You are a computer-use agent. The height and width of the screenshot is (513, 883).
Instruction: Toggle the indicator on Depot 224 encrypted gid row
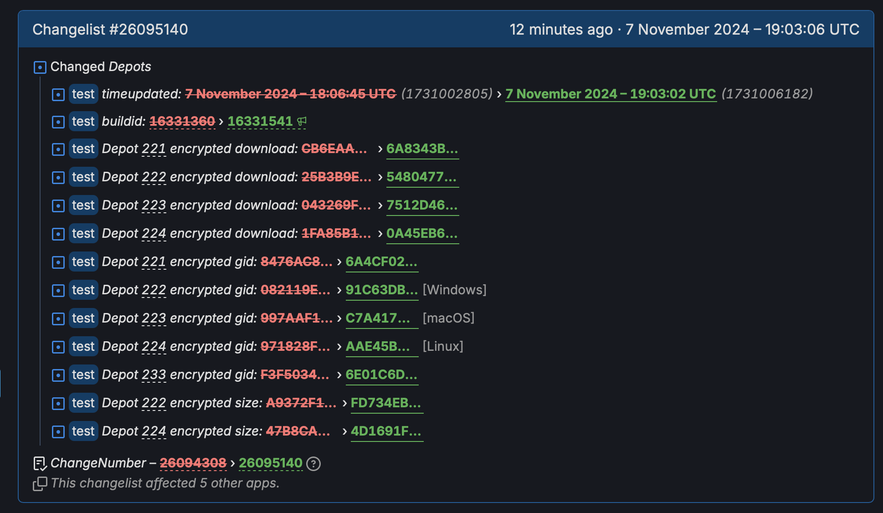[58, 347]
